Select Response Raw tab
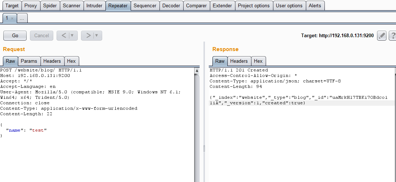Screen dimensions: 396x182 coord(220,61)
